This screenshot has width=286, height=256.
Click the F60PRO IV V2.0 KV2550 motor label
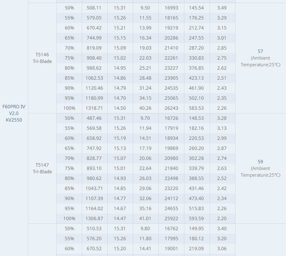point(14,113)
